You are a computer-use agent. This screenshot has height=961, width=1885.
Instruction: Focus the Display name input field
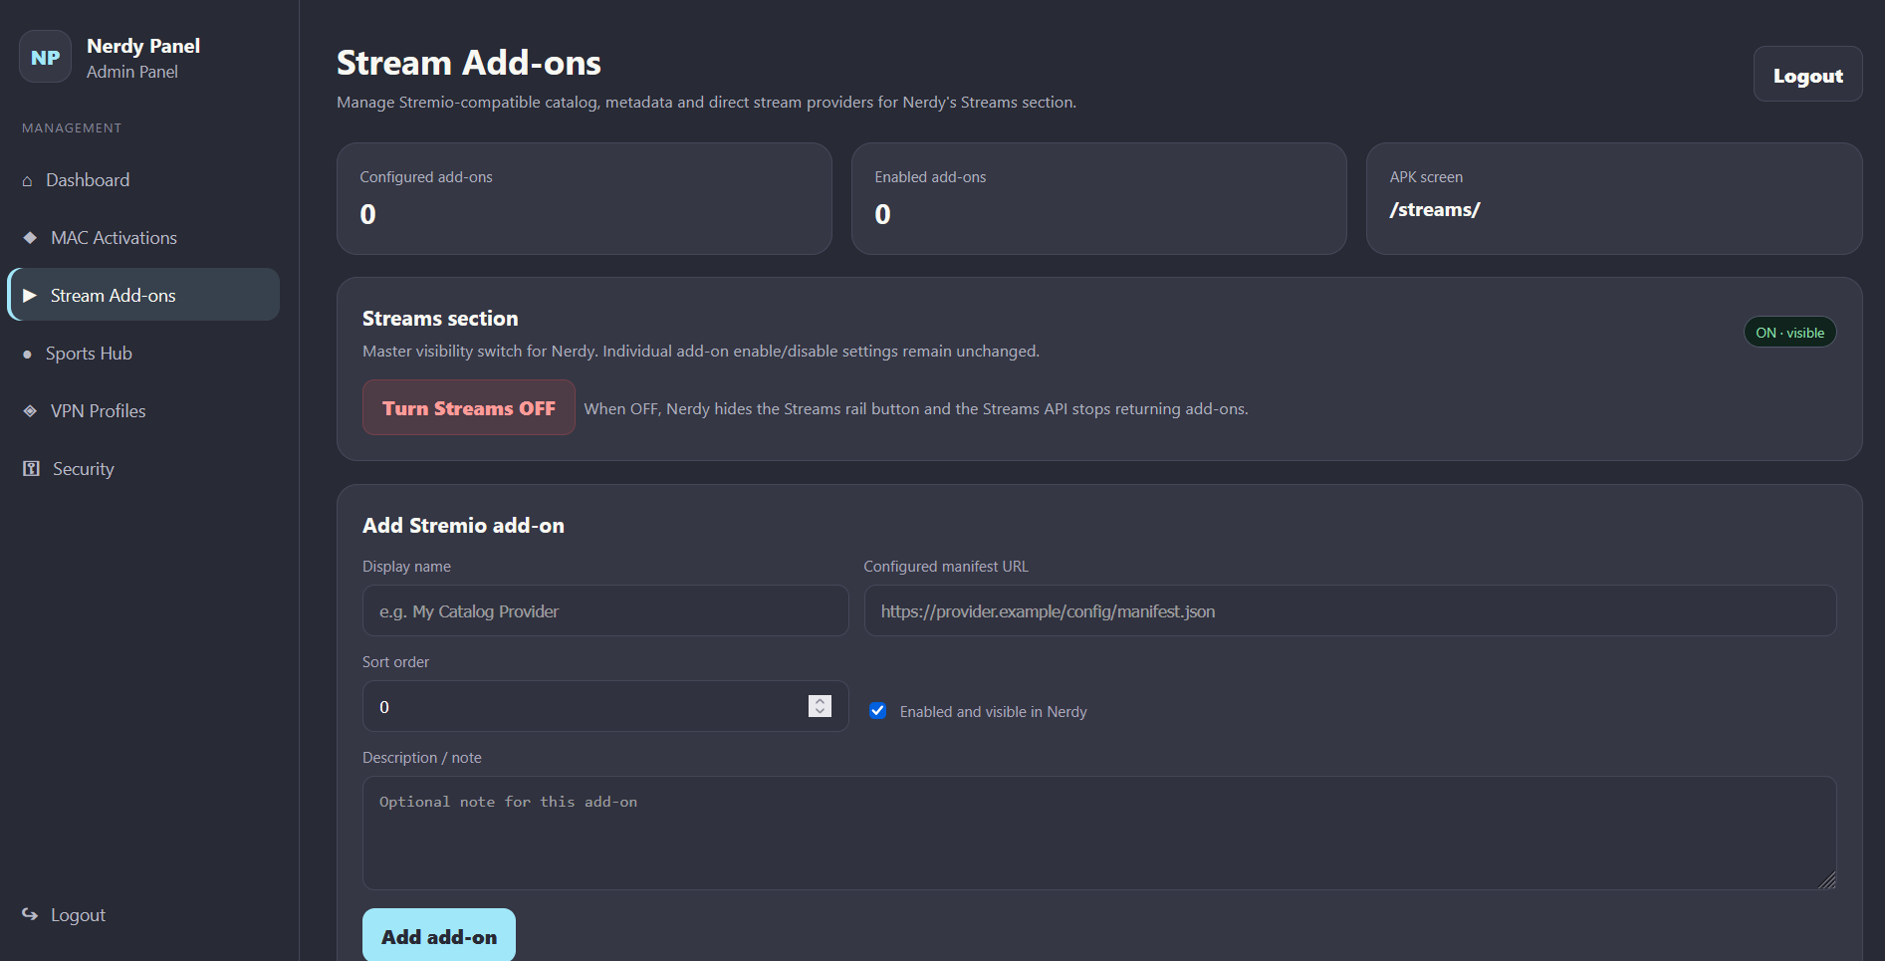coord(605,610)
